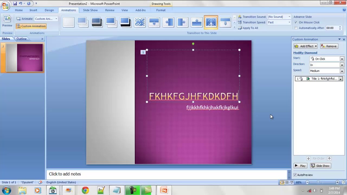Switch to the Slide Show tab
This screenshot has height=195, width=347.
(x=90, y=10)
